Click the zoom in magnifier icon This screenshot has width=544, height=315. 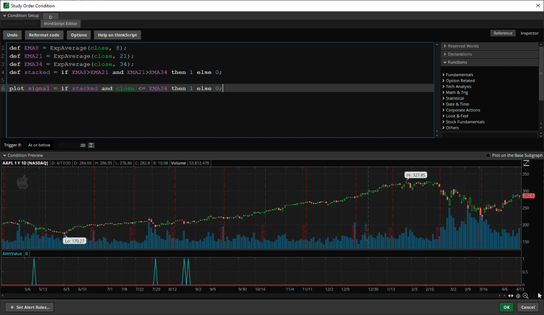coord(525,295)
